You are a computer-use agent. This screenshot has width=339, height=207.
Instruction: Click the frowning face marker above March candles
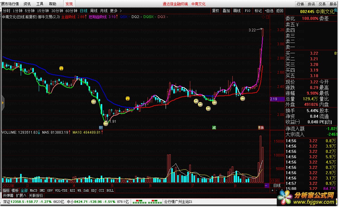[61, 68]
